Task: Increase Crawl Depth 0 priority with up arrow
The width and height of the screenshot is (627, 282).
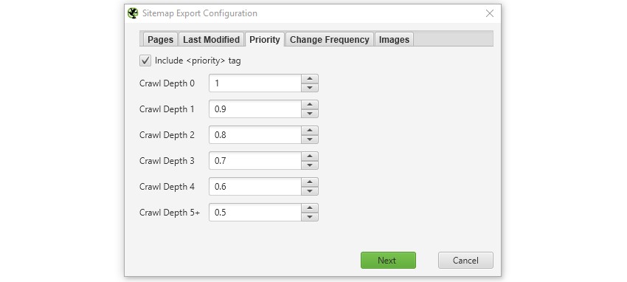Action: click(310, 79)
